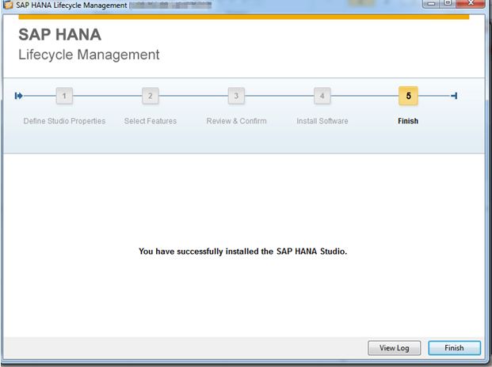Click the bold 'Finish' step label
This screenshot has width=492, height=367.
pos(408,121)
